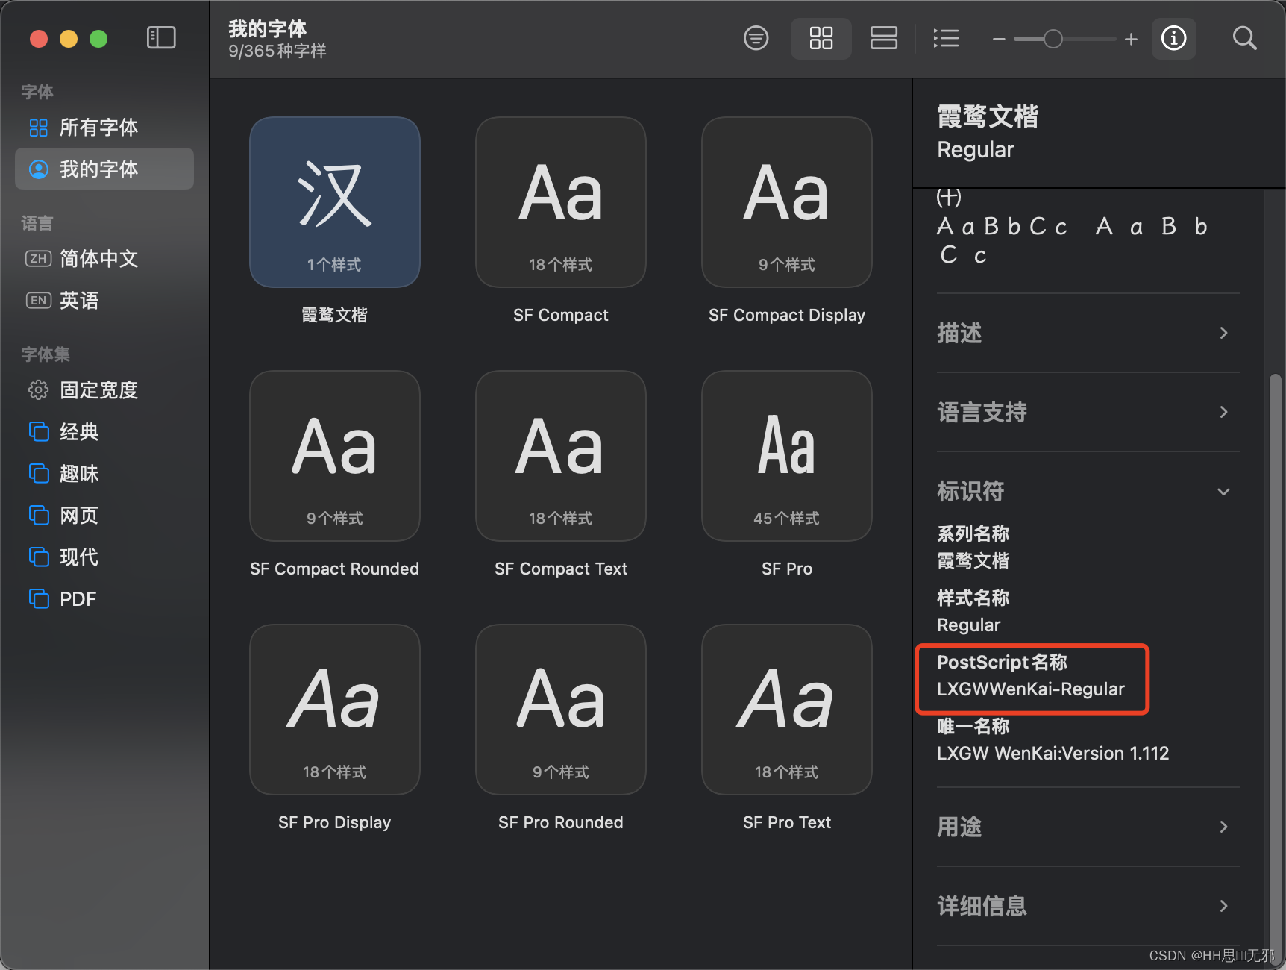This screenshot has width=1286, height=970.
Task: Open the 趣味 collection
Action: pos(104,474)
